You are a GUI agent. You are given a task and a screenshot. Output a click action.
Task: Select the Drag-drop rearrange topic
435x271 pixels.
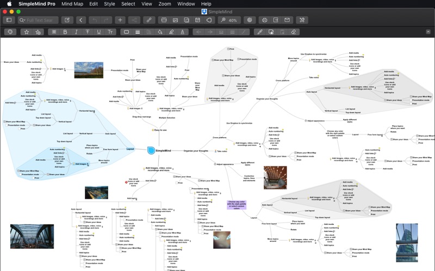141,117
